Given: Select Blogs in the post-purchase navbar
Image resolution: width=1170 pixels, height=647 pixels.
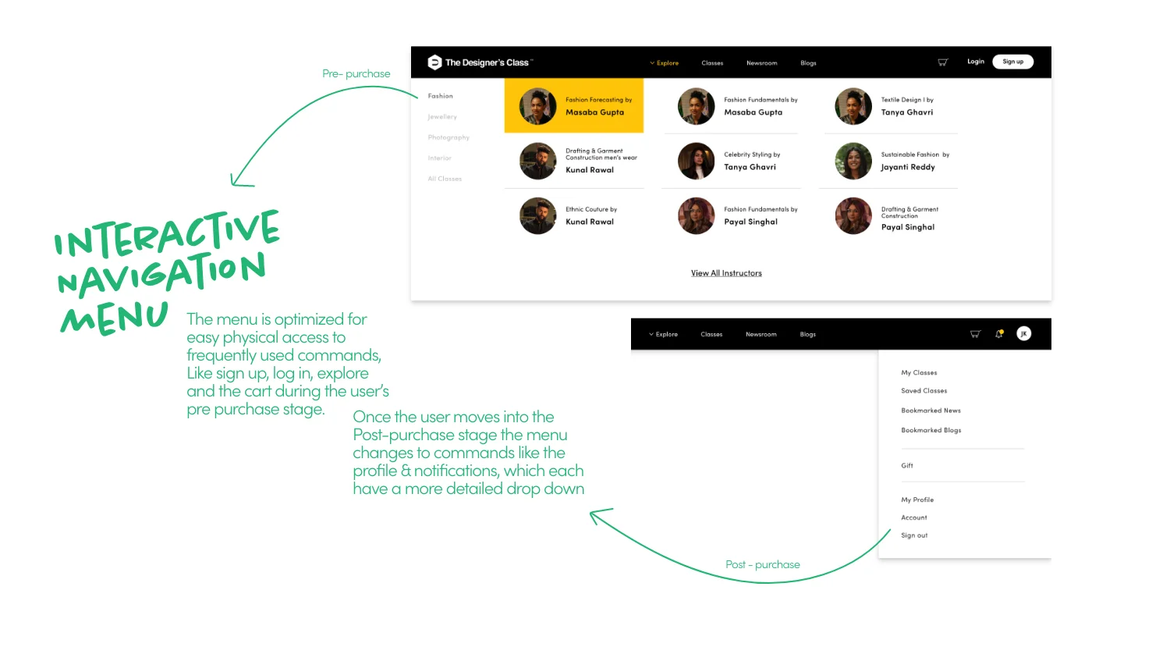Looking at the screenshot, I should 807,334.
